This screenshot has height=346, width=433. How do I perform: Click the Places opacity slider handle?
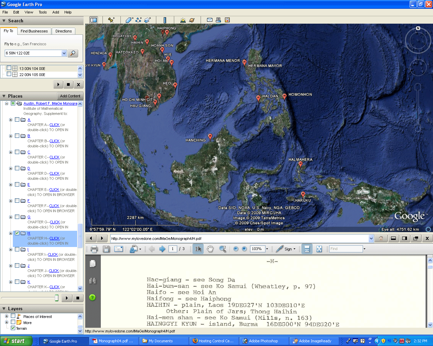coord(56,298)
